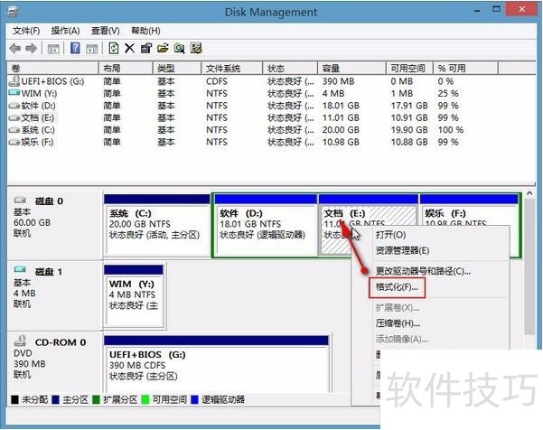Click the 10.88 GB free space cell
The height and width of the screenshot is (430, 543).
409,142
